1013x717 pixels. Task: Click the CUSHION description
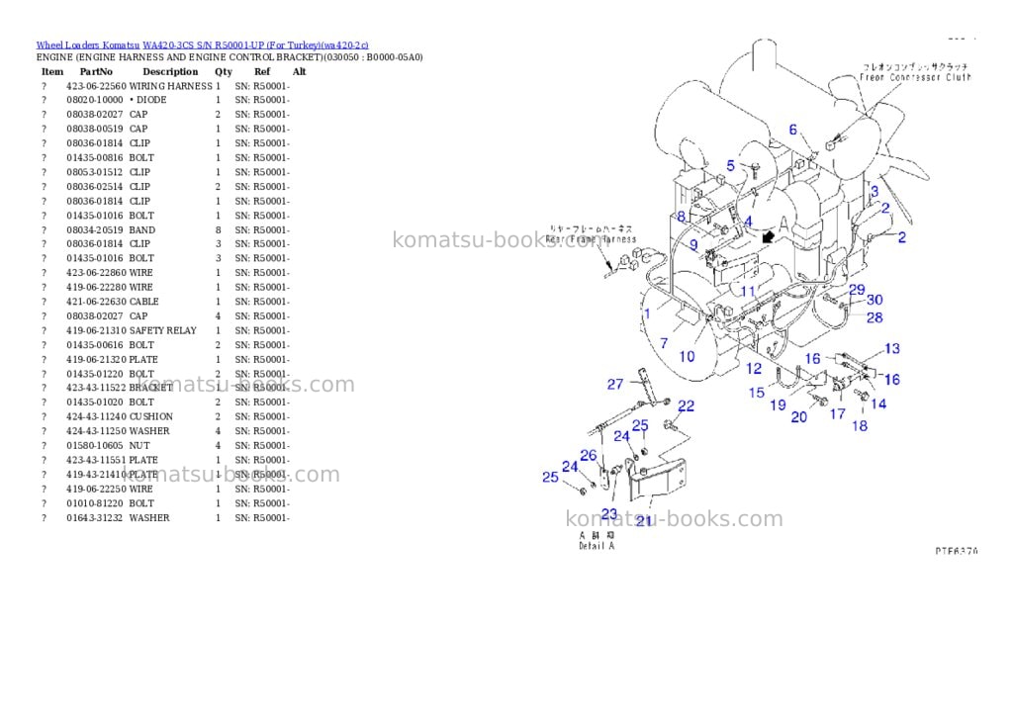coord(151,416)
